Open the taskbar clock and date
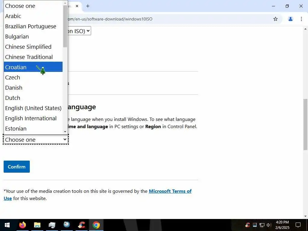The height and width of the screenshot is (231, 308). coord(282,225)
